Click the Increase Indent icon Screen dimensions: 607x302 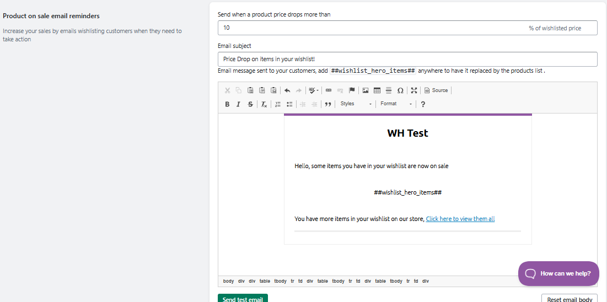coord(314,104)
